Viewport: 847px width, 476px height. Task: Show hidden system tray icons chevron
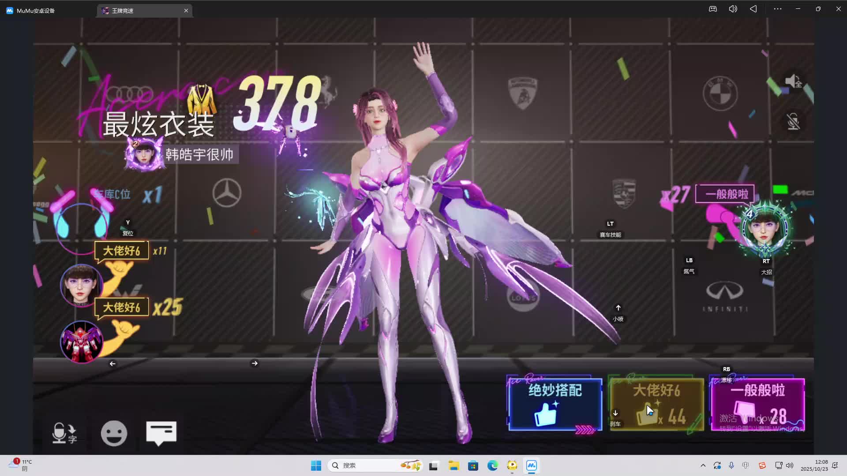703,465
